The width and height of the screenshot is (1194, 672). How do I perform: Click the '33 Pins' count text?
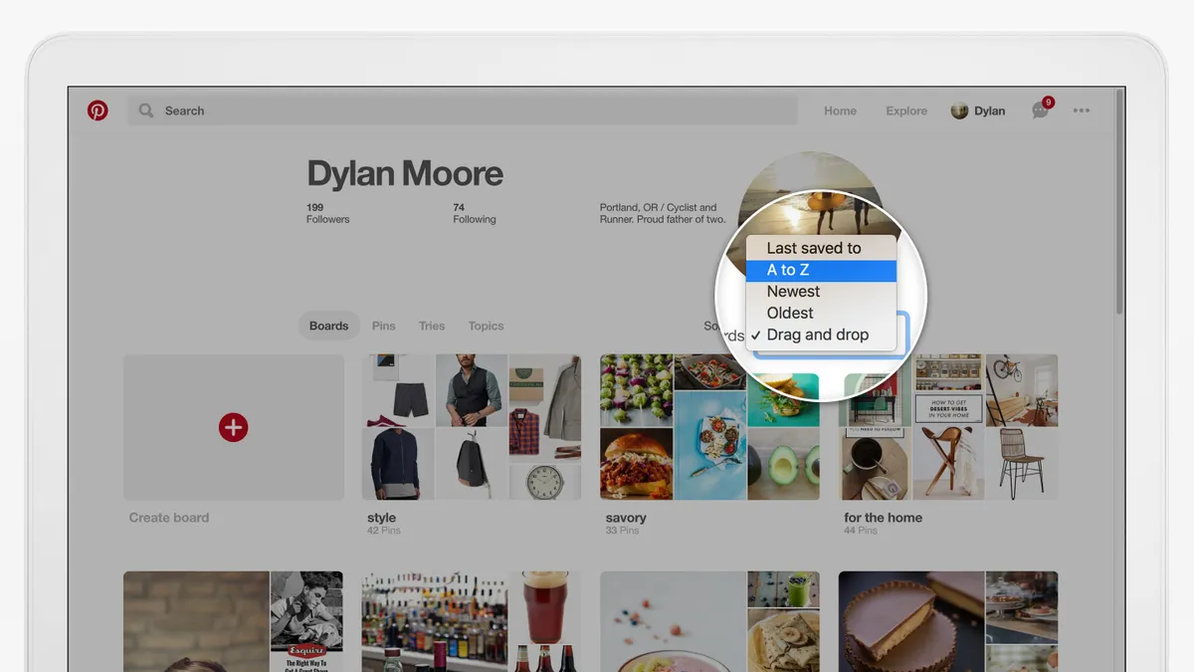point(623,531)
